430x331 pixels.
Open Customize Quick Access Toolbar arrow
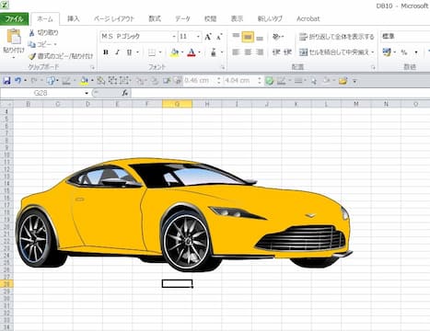pos(354,81)
